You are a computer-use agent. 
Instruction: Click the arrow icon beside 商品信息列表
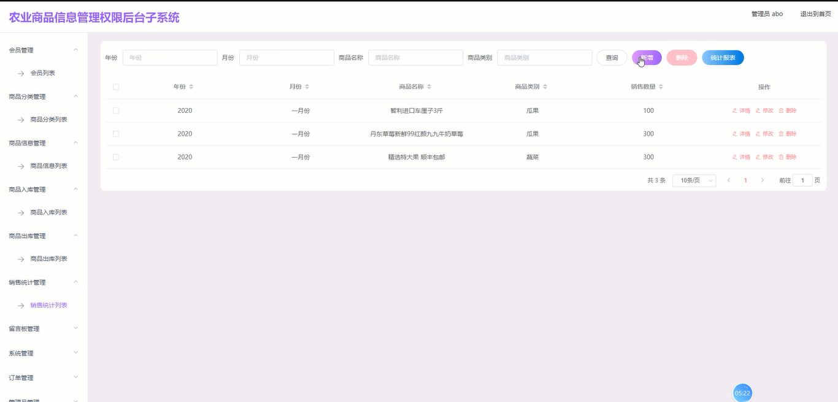click(21, 166)
